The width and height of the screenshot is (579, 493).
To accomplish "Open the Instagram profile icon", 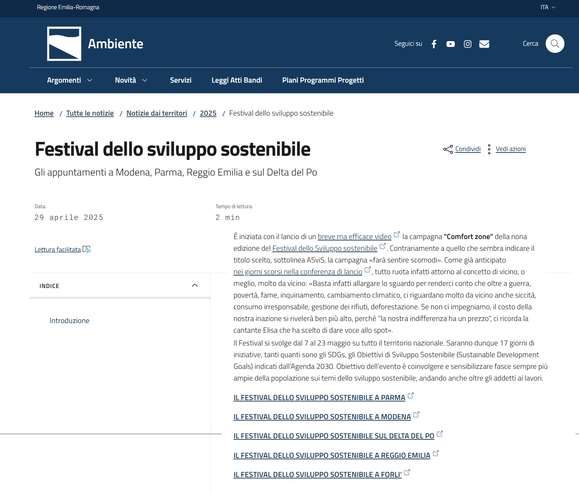I will (468, 44).
